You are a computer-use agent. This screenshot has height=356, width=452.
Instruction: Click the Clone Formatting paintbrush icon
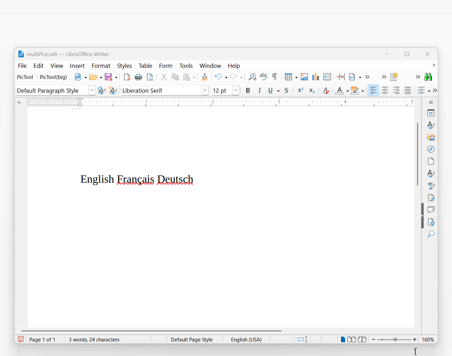point(204,77)
